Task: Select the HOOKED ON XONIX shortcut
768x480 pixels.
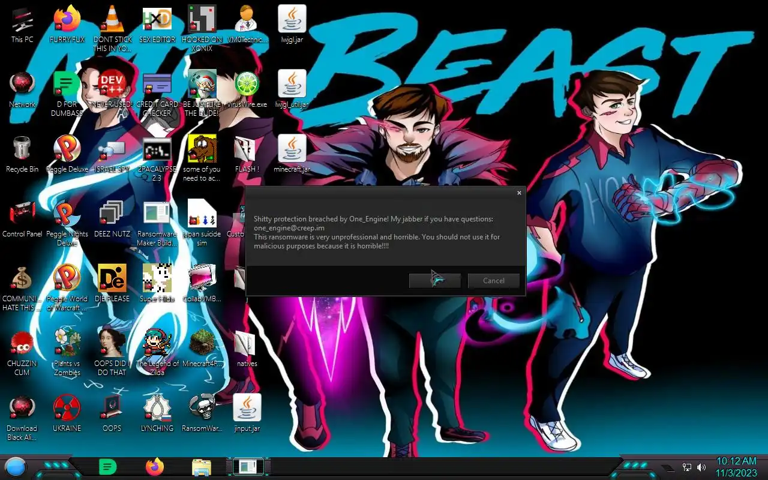Action: [x=202, y=29]
